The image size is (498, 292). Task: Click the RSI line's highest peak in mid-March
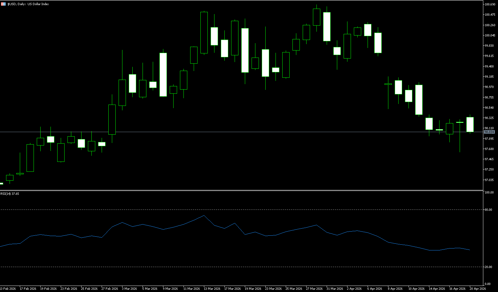pos(204,216)
